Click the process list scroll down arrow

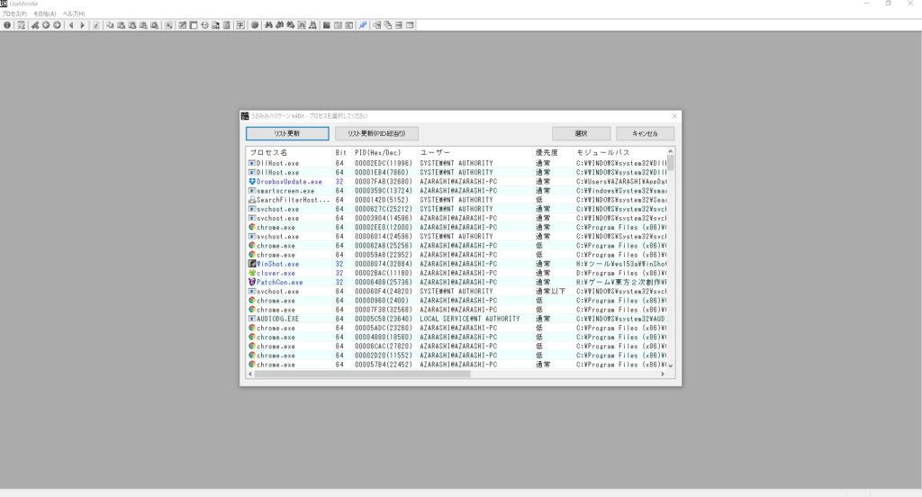click(670, 366)
